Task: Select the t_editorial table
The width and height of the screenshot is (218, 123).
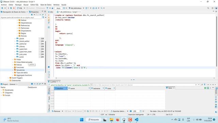Action: coord(22,44)
